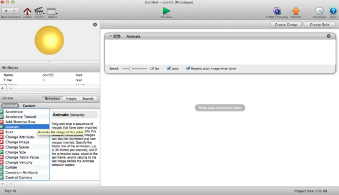Remove attribute with minus button
This screenshot has height=195, width=339.
coord(11,88)
